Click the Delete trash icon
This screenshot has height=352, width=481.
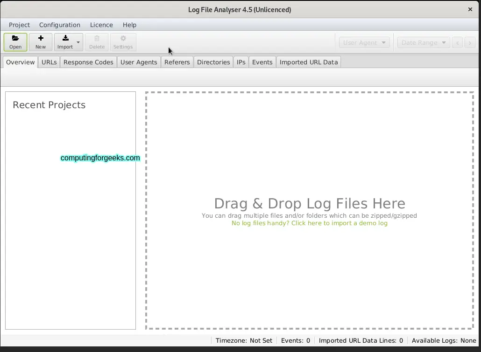tap(97, 39)
